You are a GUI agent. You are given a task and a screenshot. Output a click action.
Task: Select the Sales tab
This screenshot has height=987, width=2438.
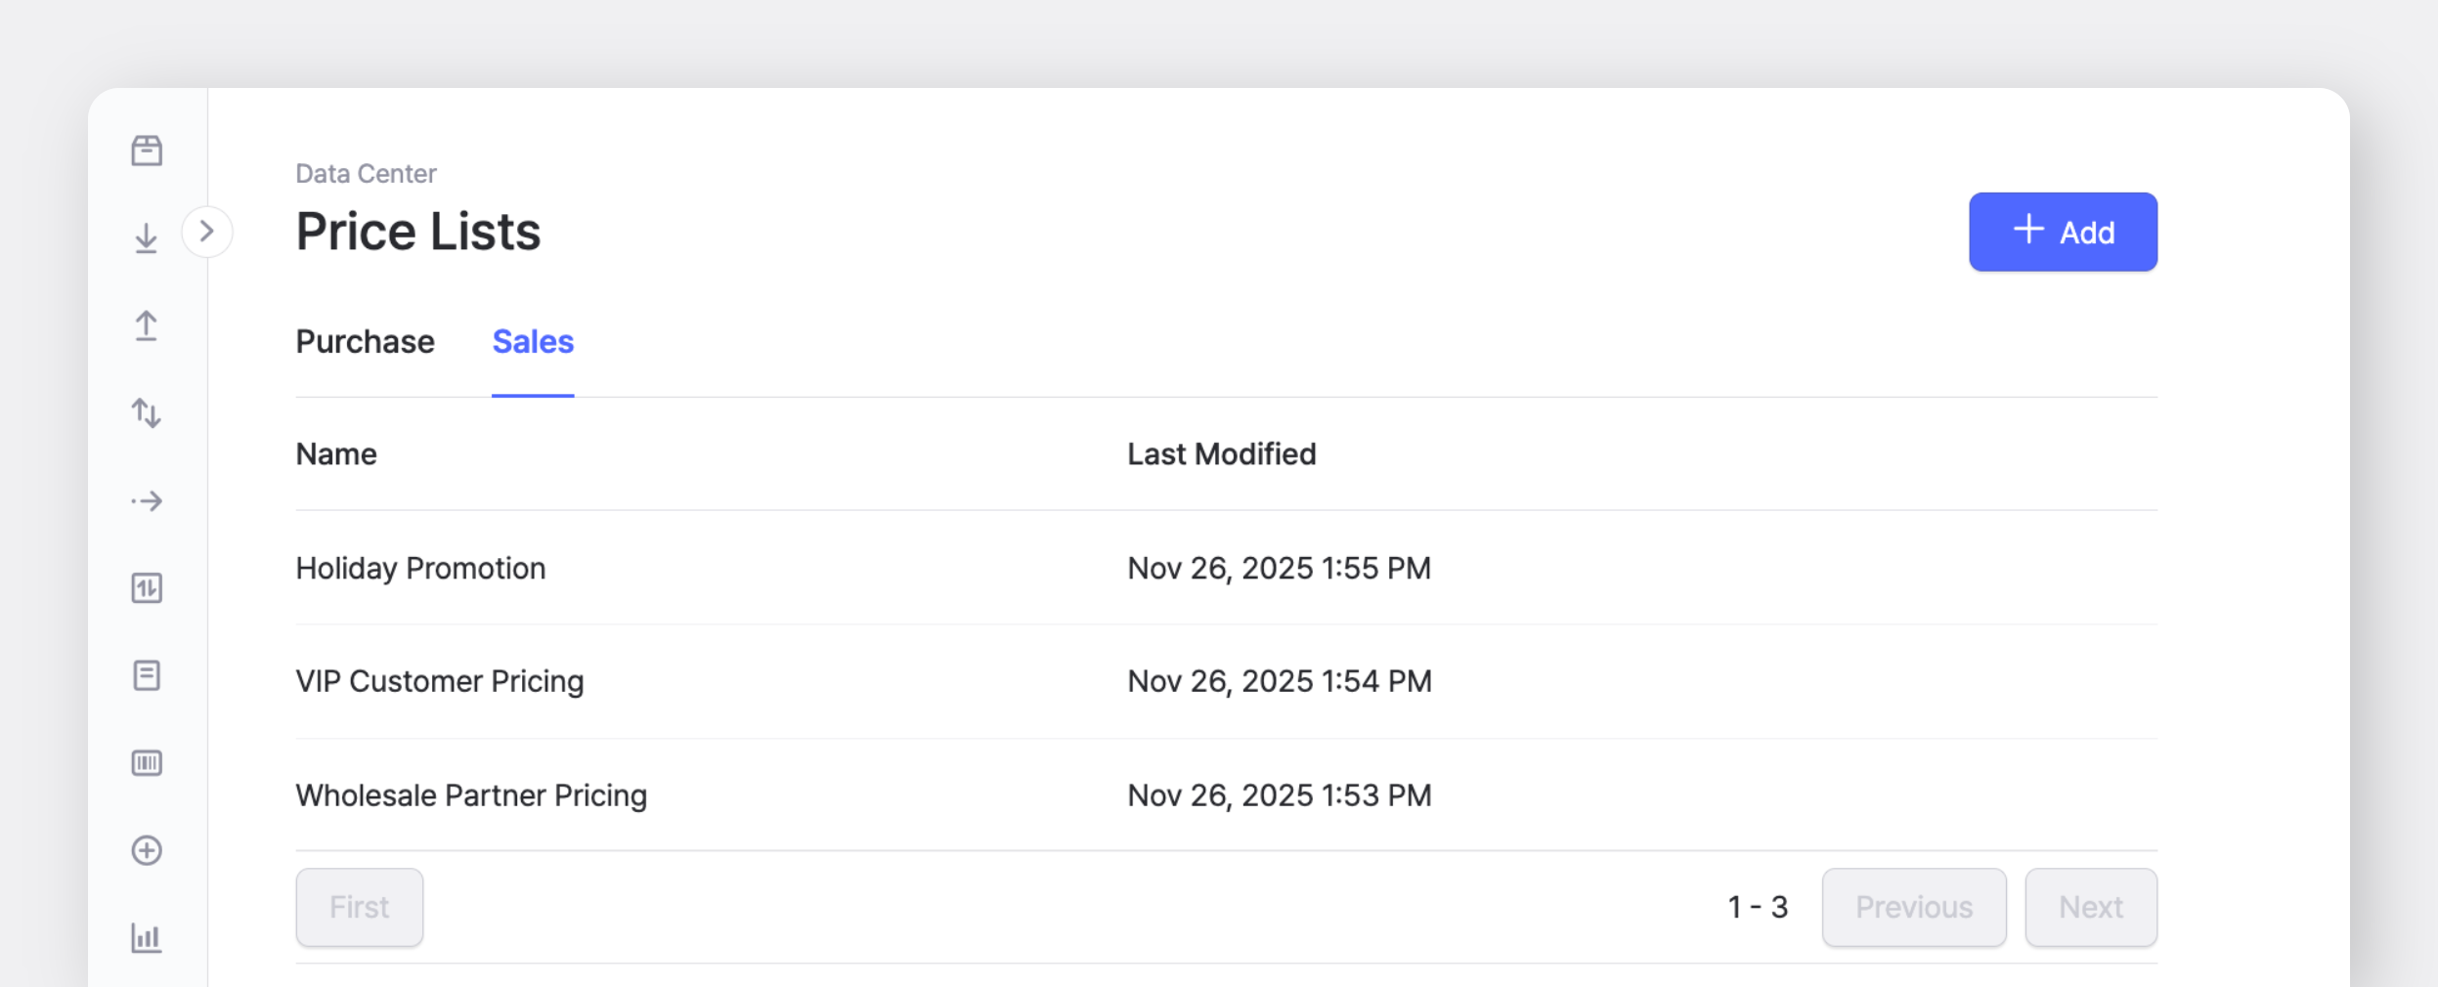tap(533, 342)
